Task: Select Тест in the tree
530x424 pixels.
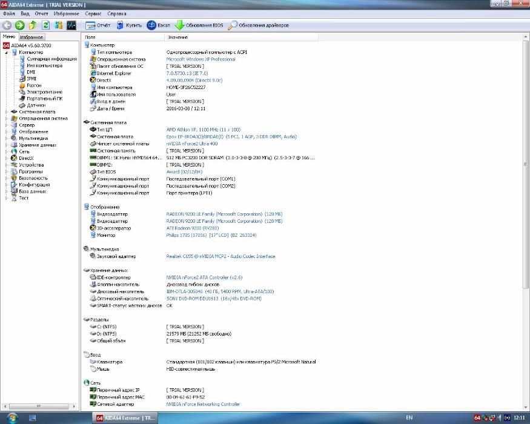Action: [24, 198]
